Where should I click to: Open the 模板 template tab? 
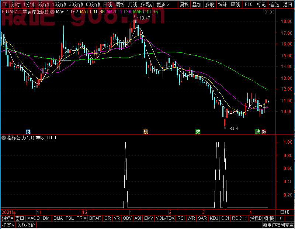(x=269, y=218)
